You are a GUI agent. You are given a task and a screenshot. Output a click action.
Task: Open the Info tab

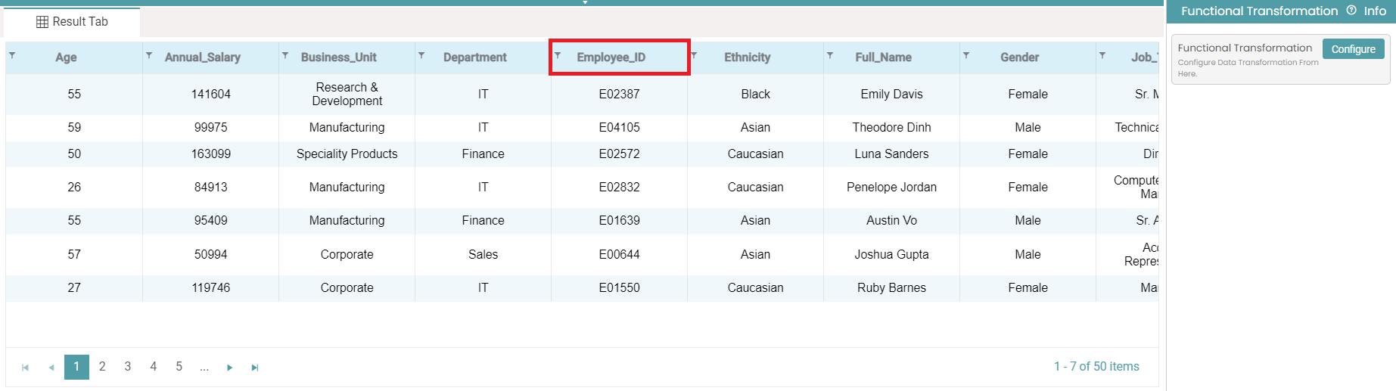(x=1375, y=11)
